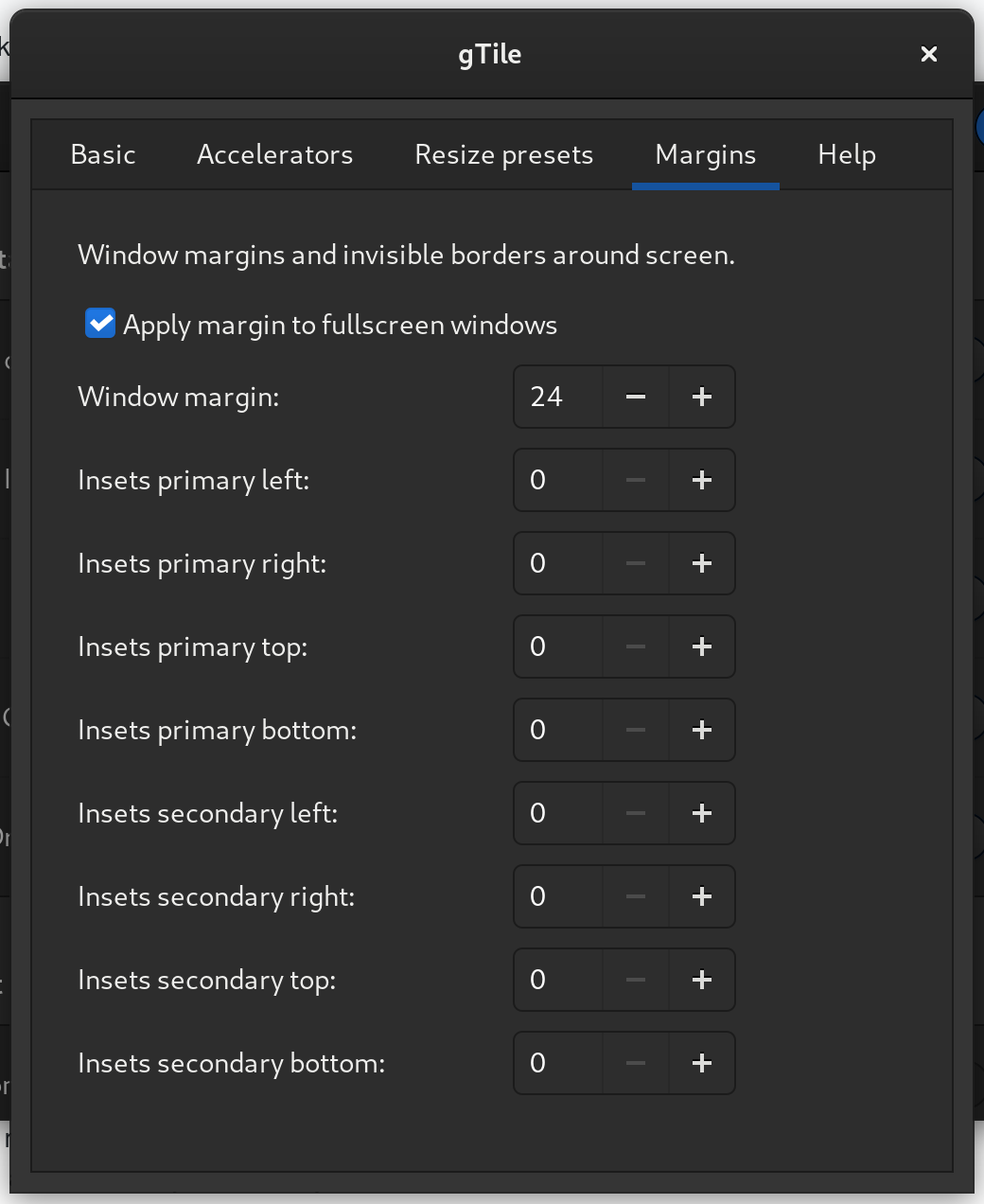Image resolution: width=984 pixels, height=1204 pixels.
Task: Focus the Insets secondary left field
Action: pyautogui.click(x=558, y=813)
